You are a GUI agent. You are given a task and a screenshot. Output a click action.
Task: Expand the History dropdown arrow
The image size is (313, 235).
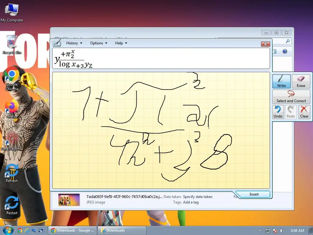tap(81, 43)
